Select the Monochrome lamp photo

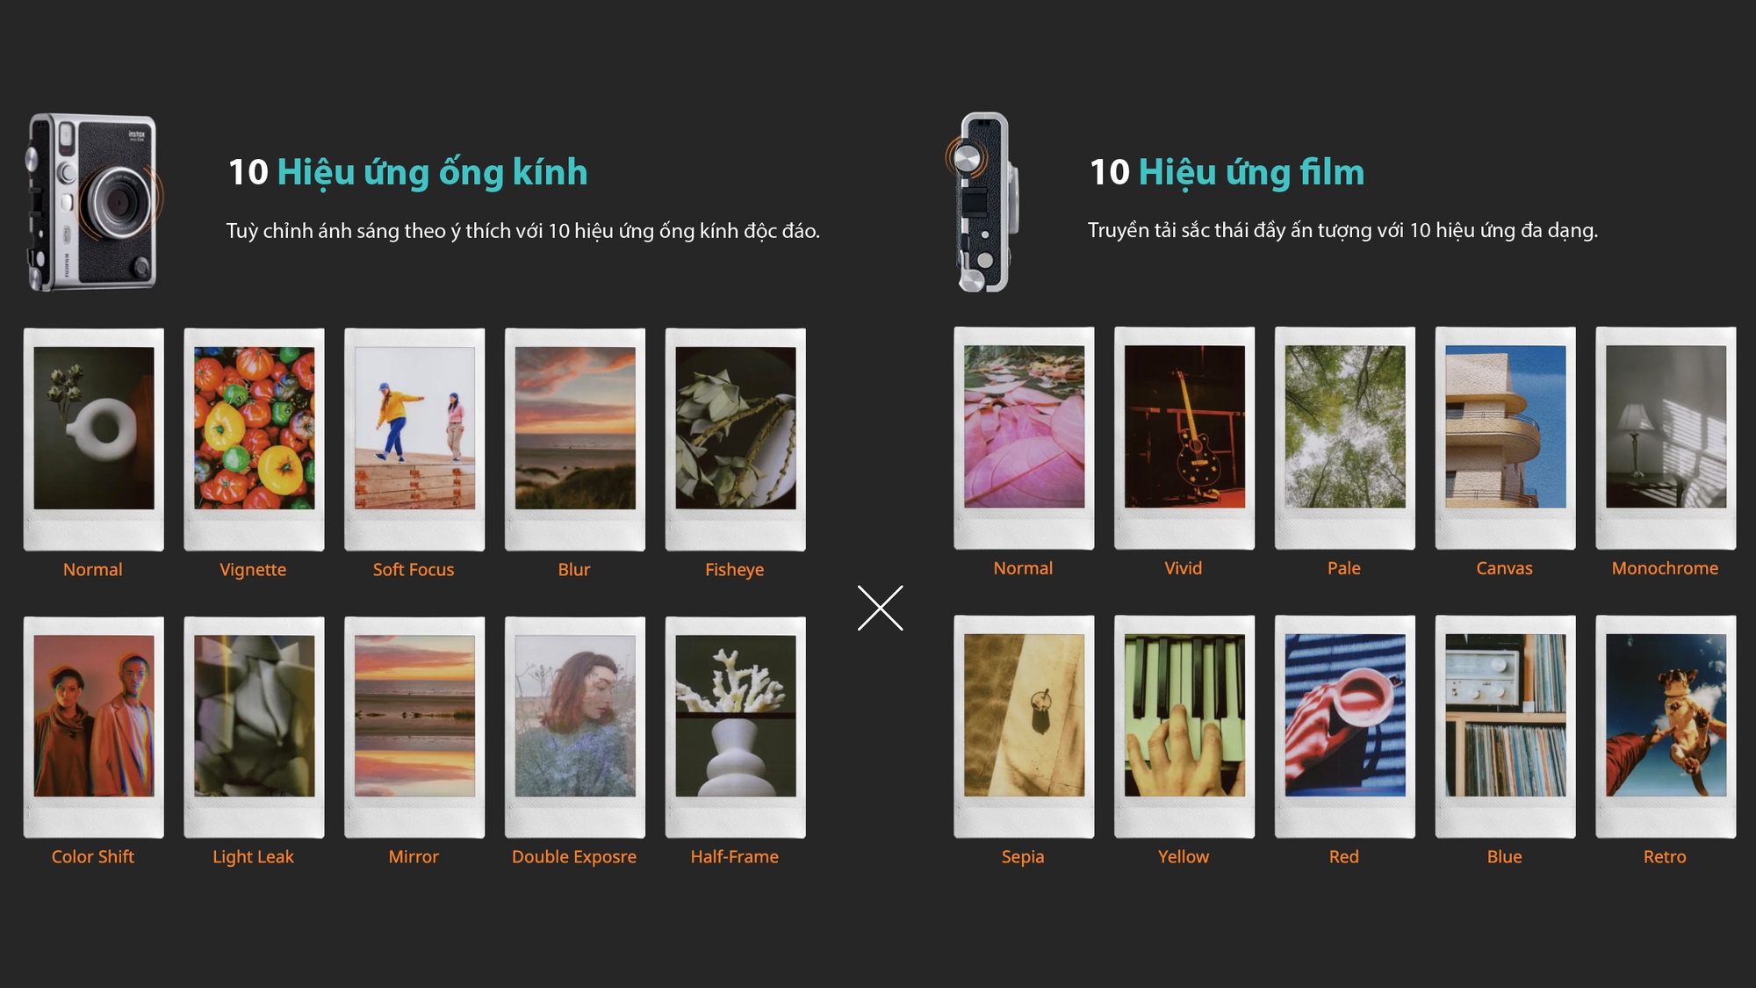(1666, 438)
